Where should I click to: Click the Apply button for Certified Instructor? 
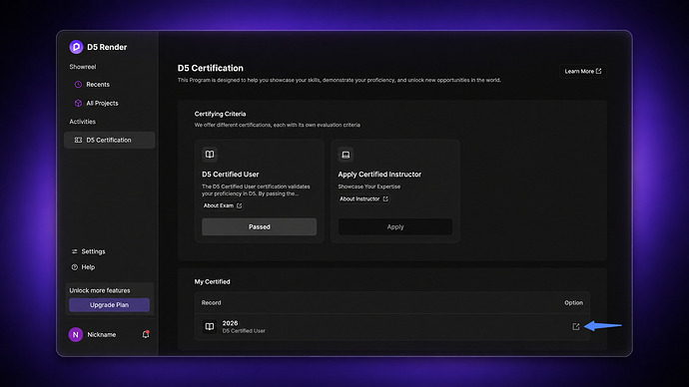point(395,226)
